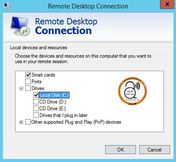Enable Drives that I plug in later
This screenshot has width=176, height=162.
tap(36, 115)
